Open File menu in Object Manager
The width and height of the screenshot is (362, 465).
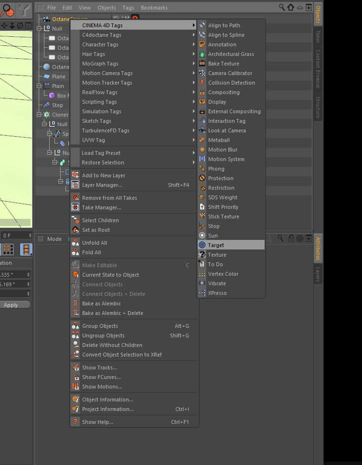[x=51, y=8]
